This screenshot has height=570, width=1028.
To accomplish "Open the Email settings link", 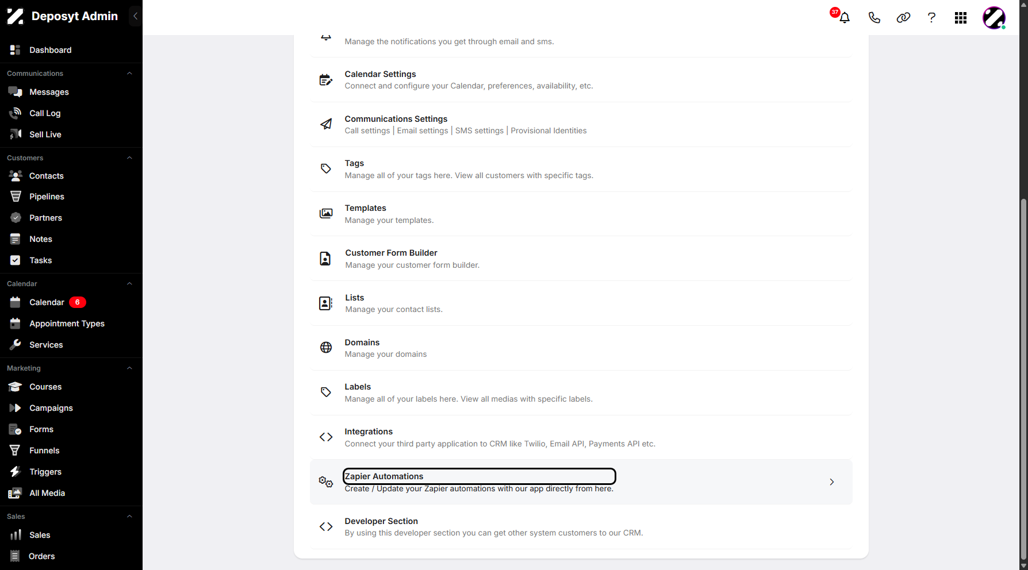I will tap(423, 131).
